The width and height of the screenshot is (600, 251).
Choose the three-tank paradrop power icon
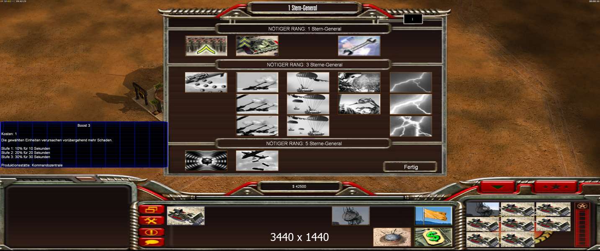point(308,126)
